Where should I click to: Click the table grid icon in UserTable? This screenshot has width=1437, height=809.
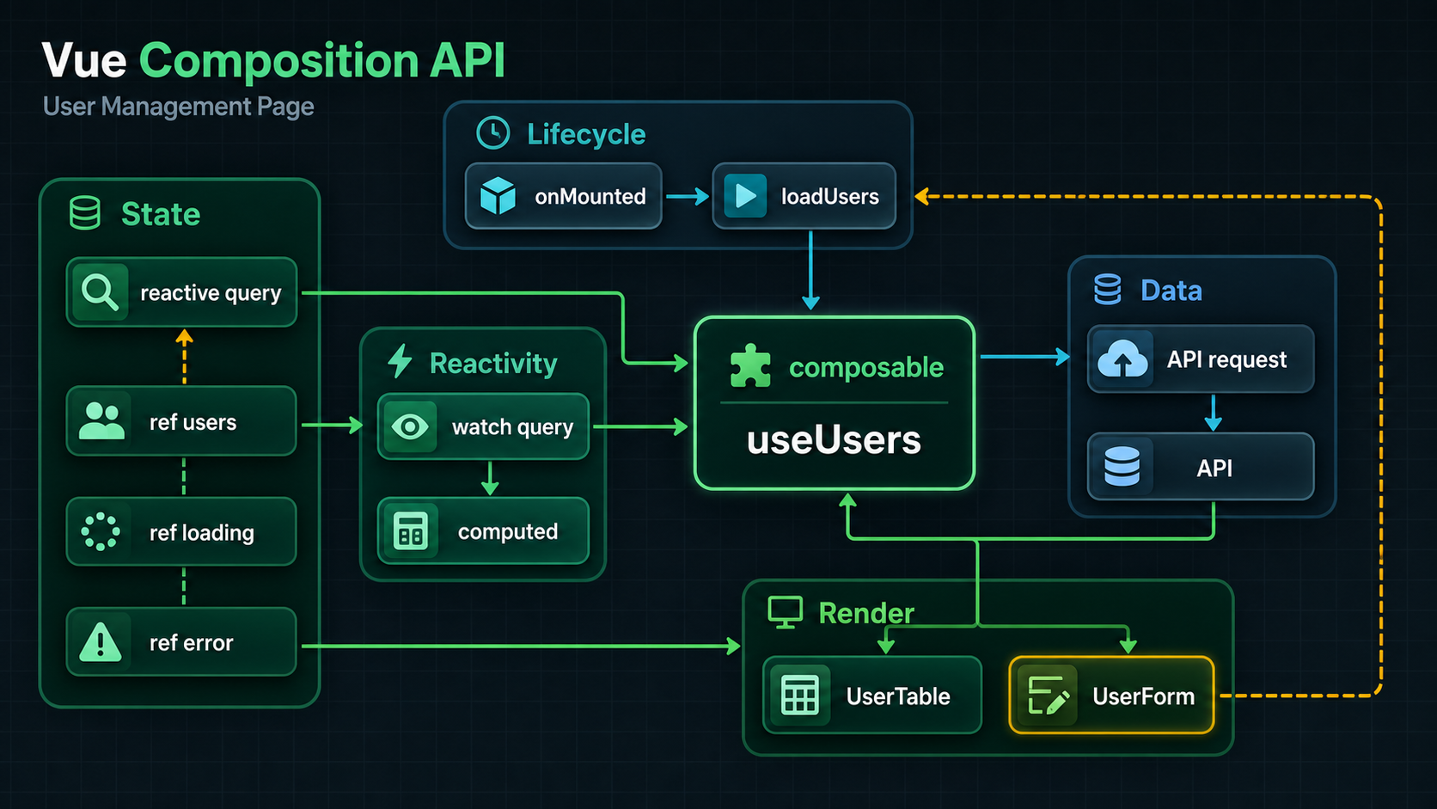coord(799,695)
